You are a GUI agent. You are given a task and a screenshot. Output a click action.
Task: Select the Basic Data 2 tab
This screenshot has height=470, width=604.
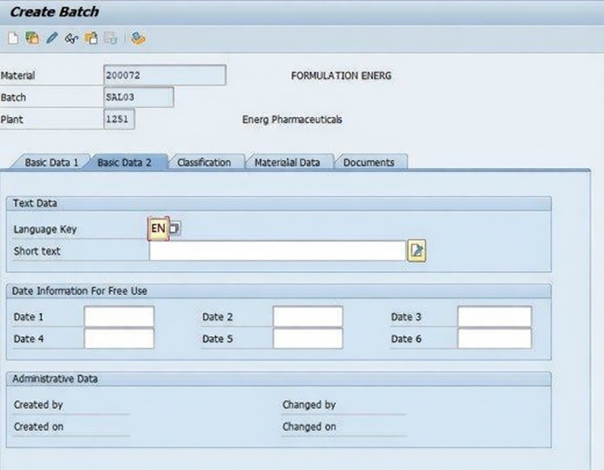125,163
